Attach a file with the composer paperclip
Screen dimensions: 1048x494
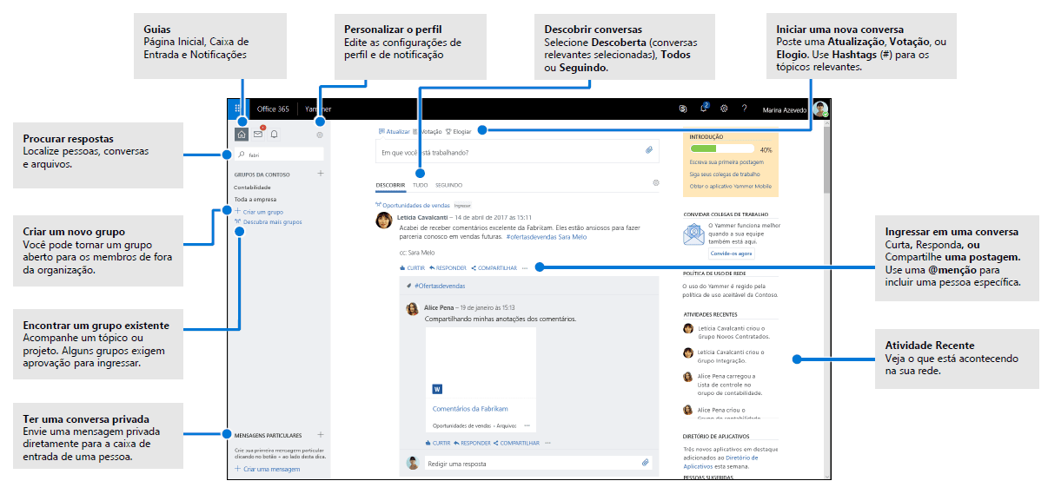[648, 151]
